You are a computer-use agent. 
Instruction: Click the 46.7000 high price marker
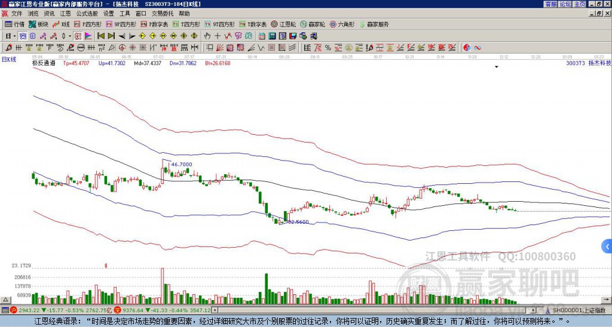[182, 165]
